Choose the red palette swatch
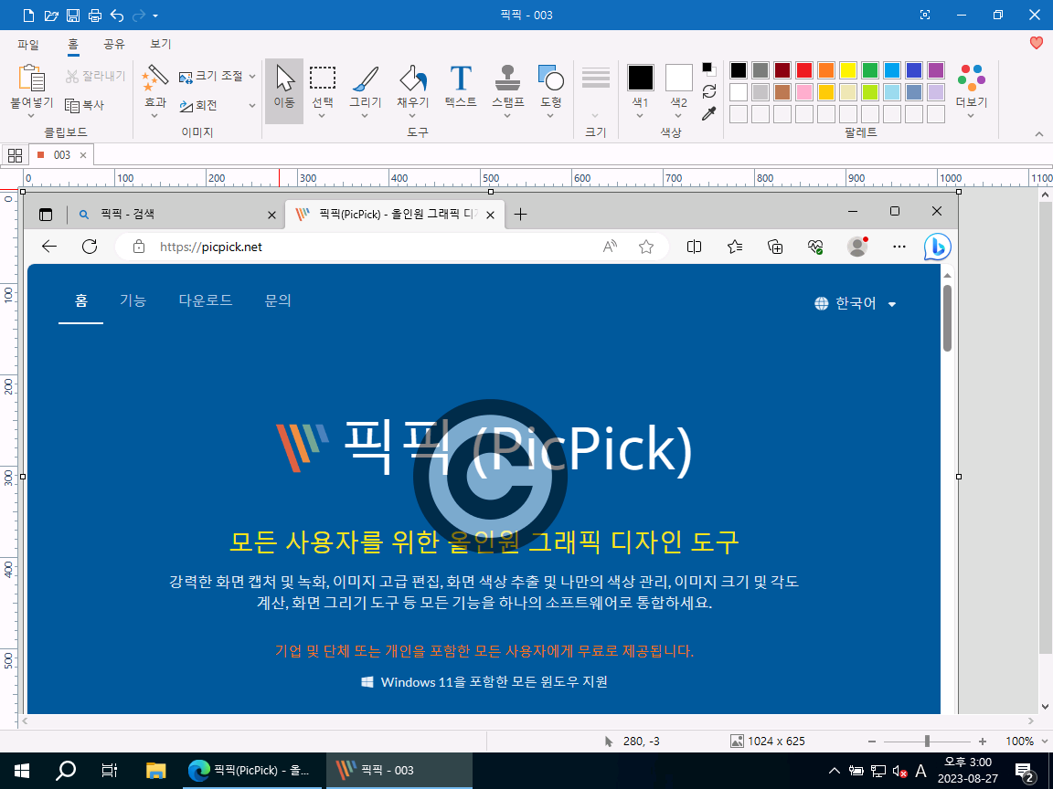The height and width of the screenshot is (789, 1053). pyautogui.click(x=804, y=69)
